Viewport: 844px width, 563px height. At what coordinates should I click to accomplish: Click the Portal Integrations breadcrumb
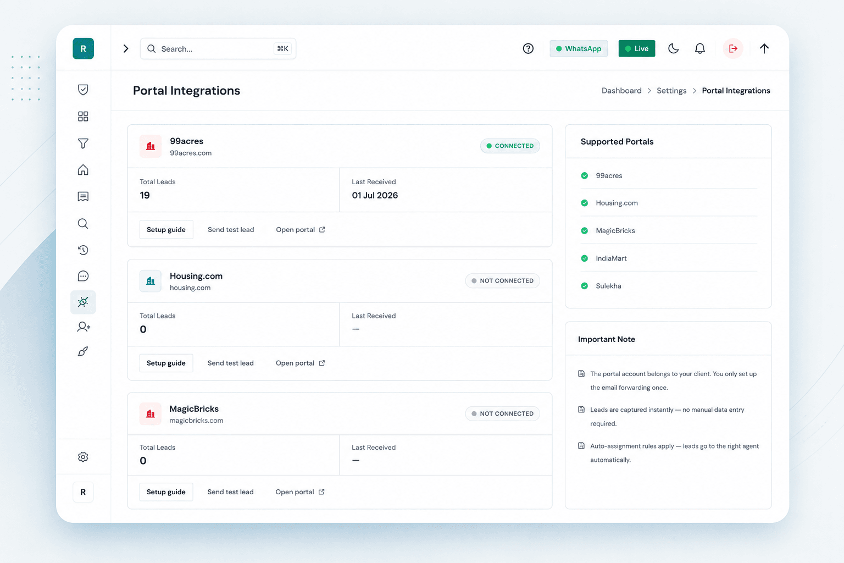click(736, 91)
